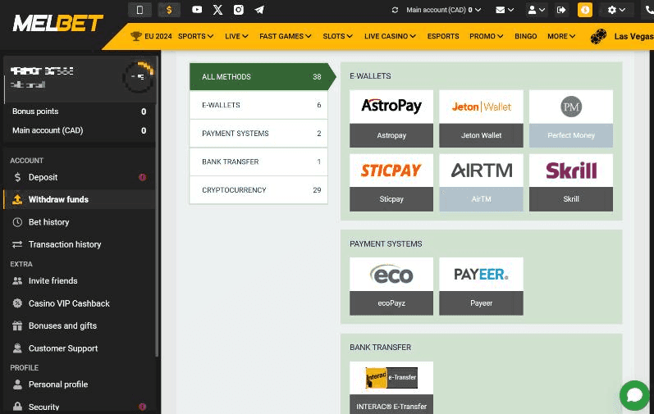654x414 pixels.
Task: Open the Instagram social icon
Action: pyautogui.click(x=239, y=10)
